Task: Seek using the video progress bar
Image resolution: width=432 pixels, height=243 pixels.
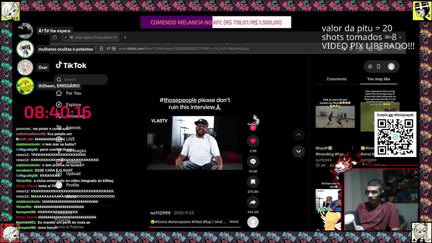Action: (195, 227)
